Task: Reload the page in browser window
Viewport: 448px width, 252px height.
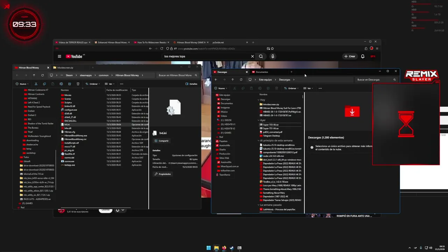Action: (x=161, y=48)
